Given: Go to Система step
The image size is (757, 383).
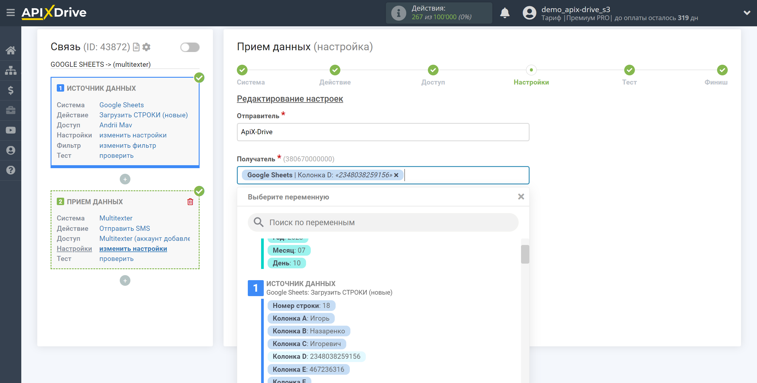Looking at the screenshot, I should [x=242, y=70].
